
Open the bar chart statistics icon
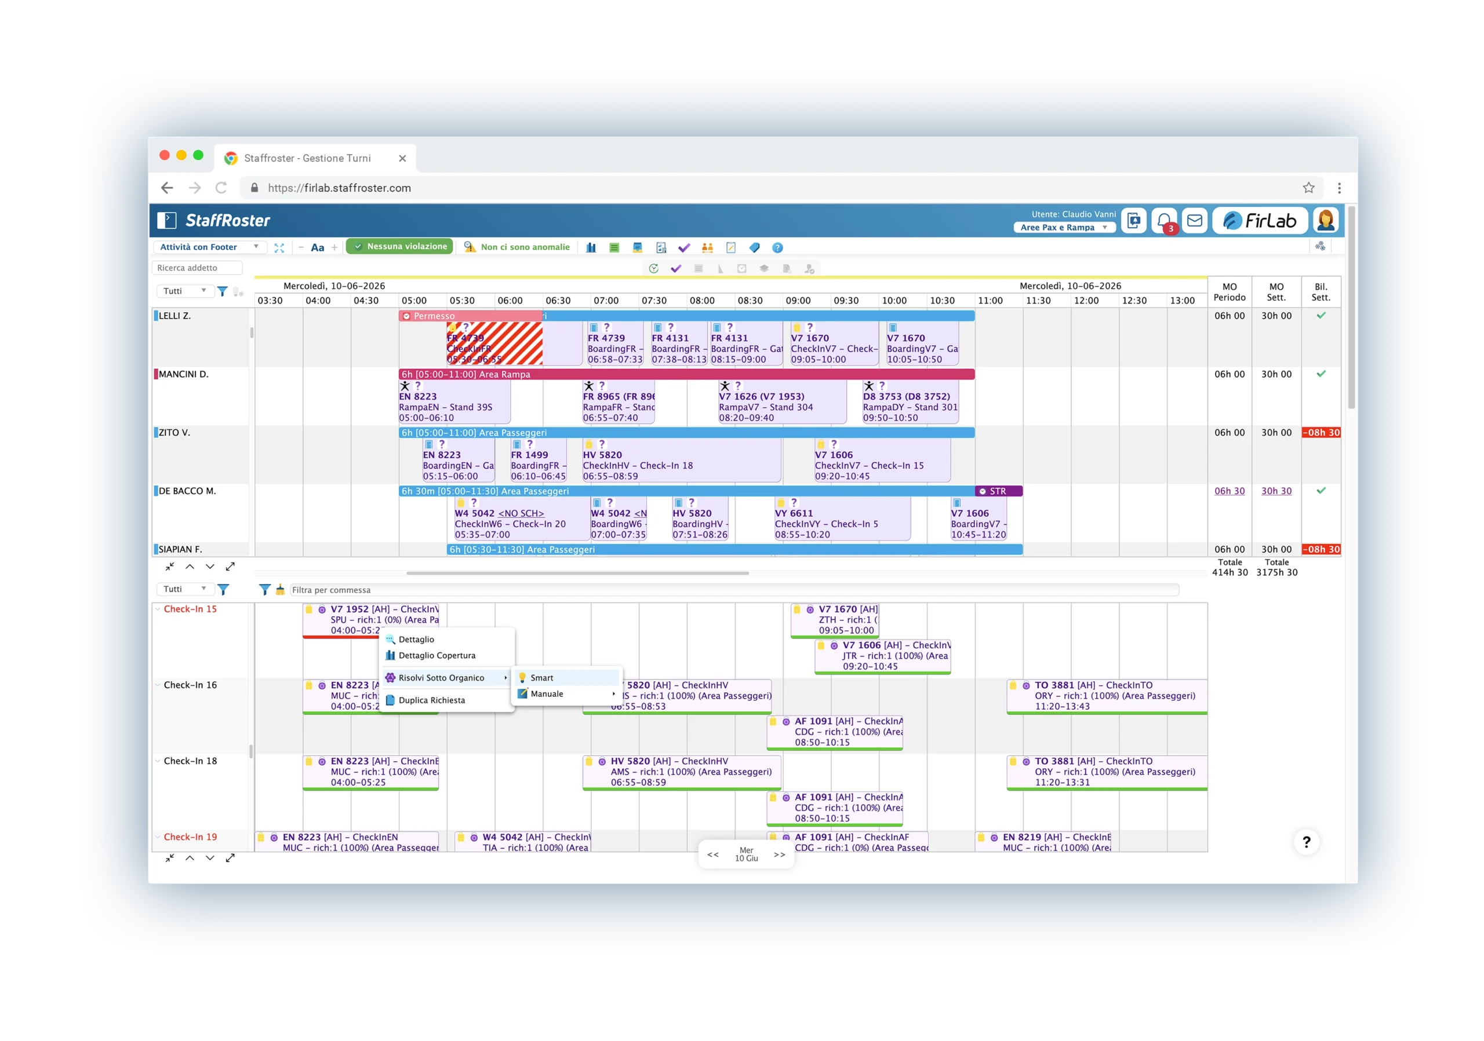click(591, 247)
